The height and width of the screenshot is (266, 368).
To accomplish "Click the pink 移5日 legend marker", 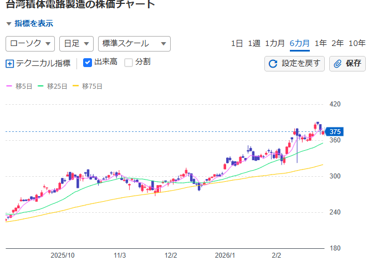I will 9,86.
